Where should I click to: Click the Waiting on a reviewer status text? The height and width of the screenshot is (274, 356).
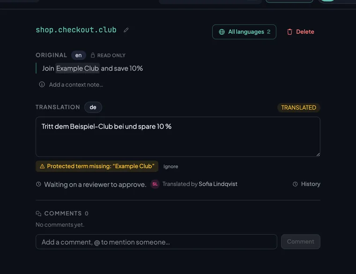coord(95,185)
